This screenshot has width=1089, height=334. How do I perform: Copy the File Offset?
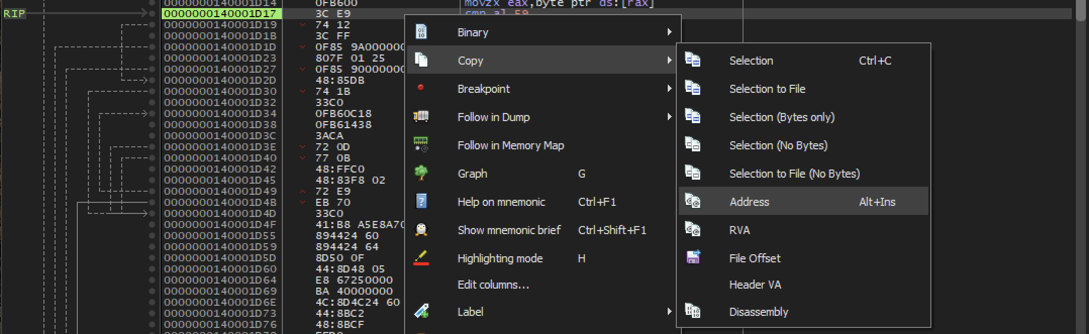coord(804,258)
